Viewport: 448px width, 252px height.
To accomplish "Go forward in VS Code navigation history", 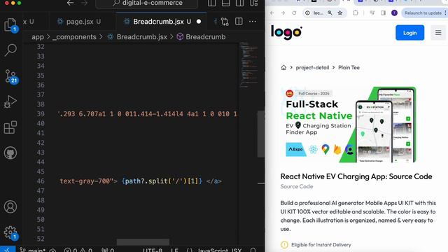I will point(84,3).
